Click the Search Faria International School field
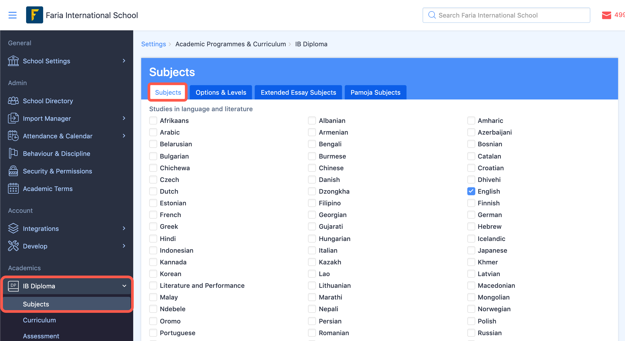 506,15
